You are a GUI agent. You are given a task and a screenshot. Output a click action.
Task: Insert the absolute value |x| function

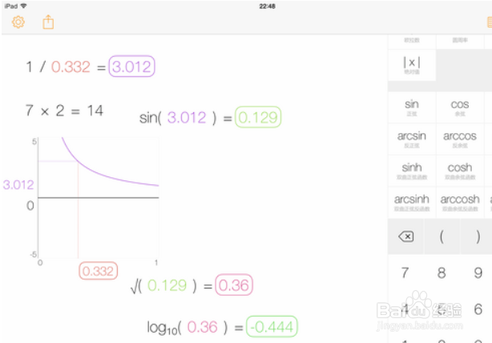pos(412,65)
